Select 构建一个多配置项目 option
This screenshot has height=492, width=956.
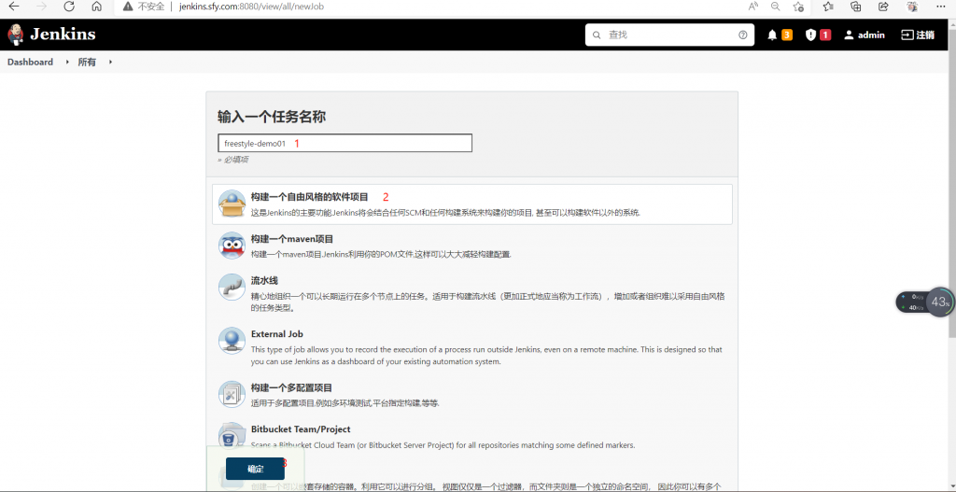tap(471, 395)
